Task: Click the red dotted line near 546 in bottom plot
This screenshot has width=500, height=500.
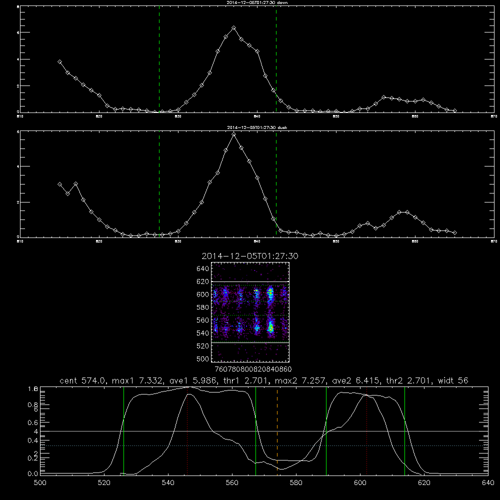Action: 187,430
